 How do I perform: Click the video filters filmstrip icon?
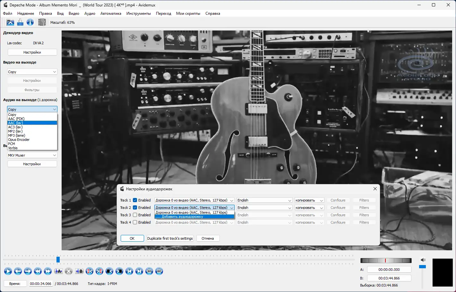click(x=42, y=22)
